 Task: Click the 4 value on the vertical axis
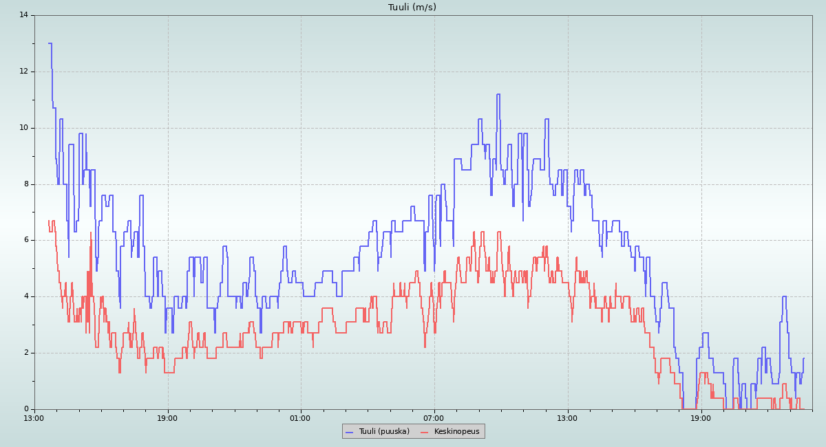tap(25, 296)
